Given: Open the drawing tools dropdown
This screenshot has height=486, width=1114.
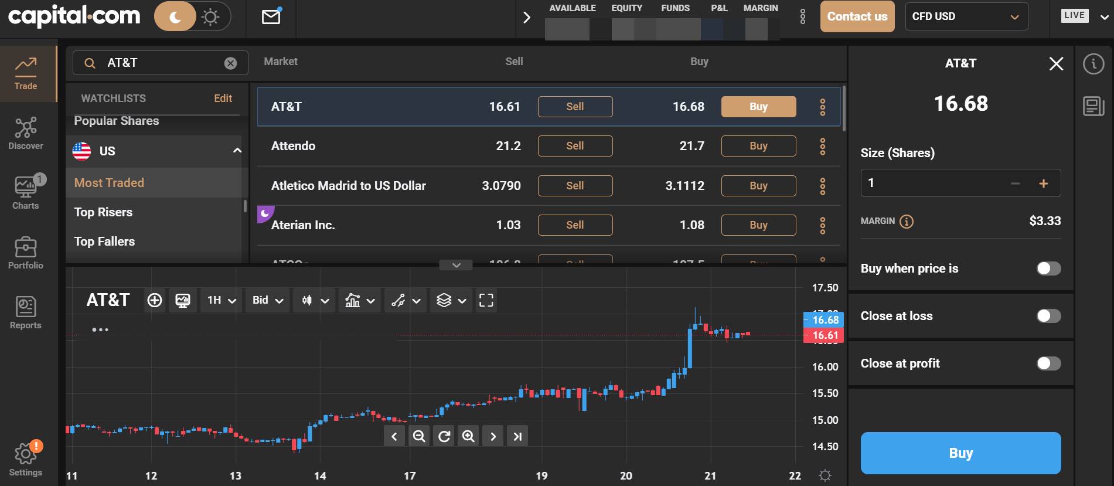Looking at the screenshot, I should click(406, 300).
